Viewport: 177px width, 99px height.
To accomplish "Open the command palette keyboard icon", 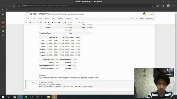I will pyautogui.click(x=83, y=23).
